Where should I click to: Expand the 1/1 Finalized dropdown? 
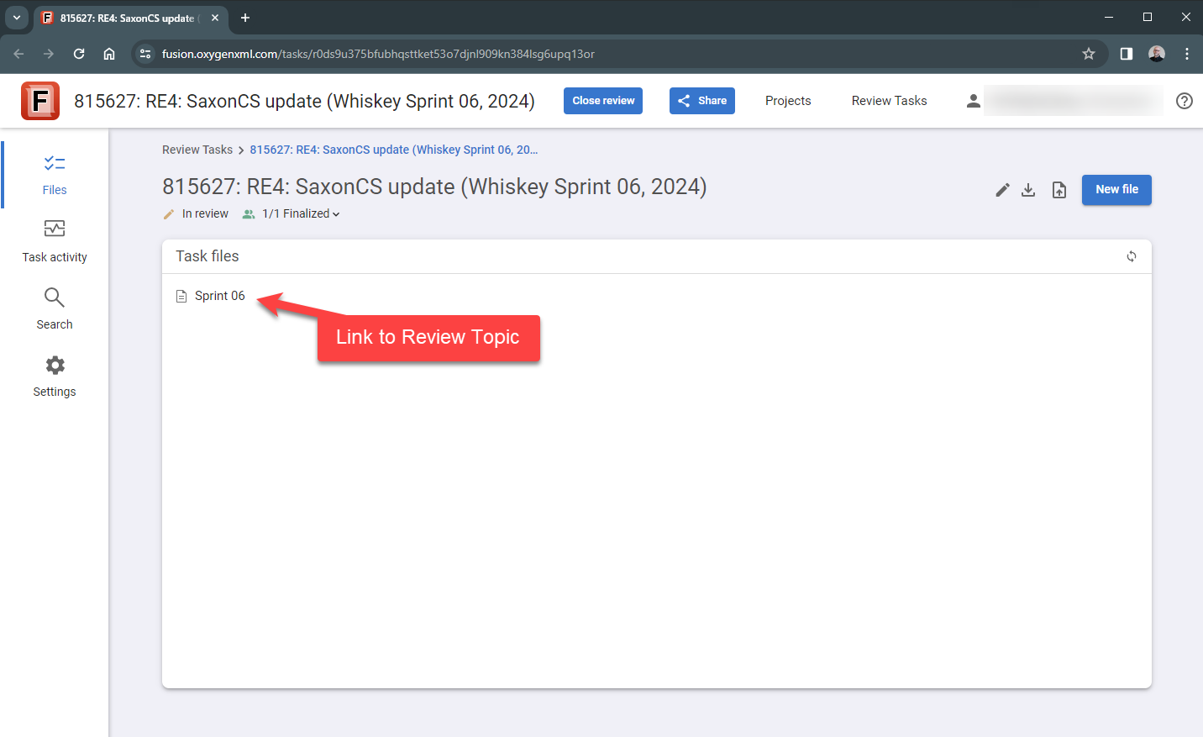301,213
